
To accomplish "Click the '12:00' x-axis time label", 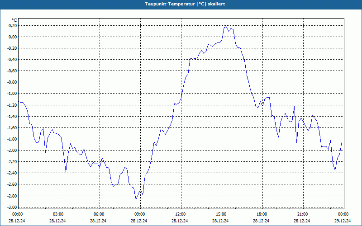I will coord(180,214).
